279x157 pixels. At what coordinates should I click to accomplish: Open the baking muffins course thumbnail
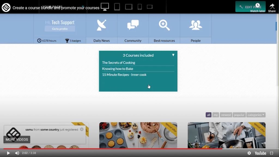coord(138,135)
